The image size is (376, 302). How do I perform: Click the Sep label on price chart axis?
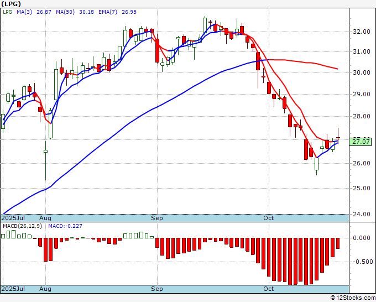tap(157, 218)
